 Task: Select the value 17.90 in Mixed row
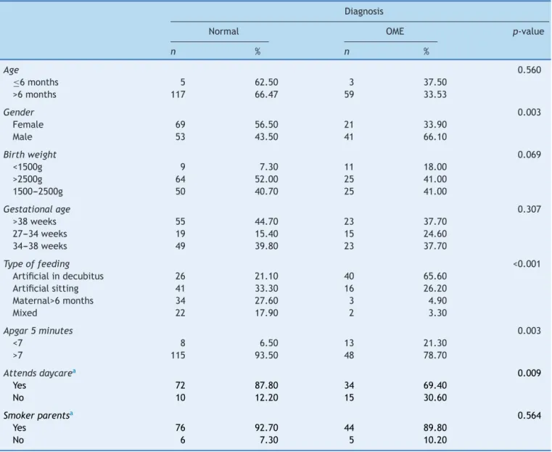(x=266, y=313)
